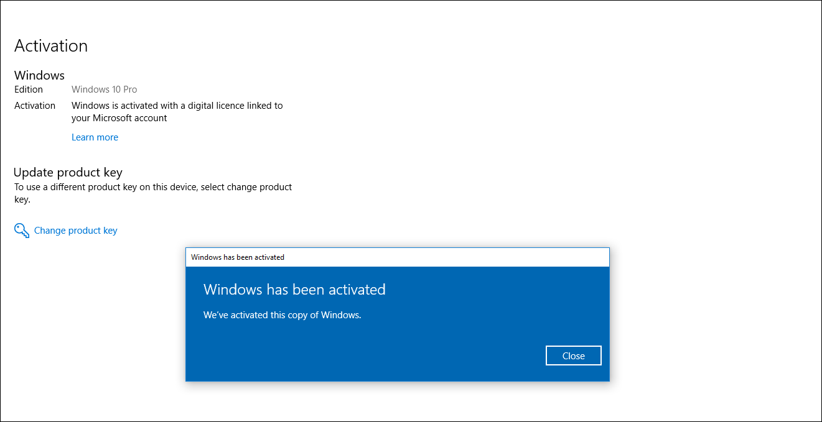Close the Windows has been activated dialog
Screen dimensions: 822x422
coord(573,355)
